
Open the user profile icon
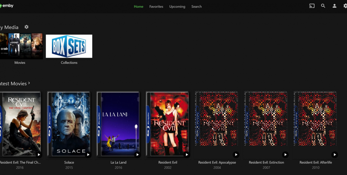pos(334,6)
